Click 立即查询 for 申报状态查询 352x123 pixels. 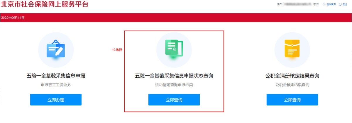coord(174,100)
